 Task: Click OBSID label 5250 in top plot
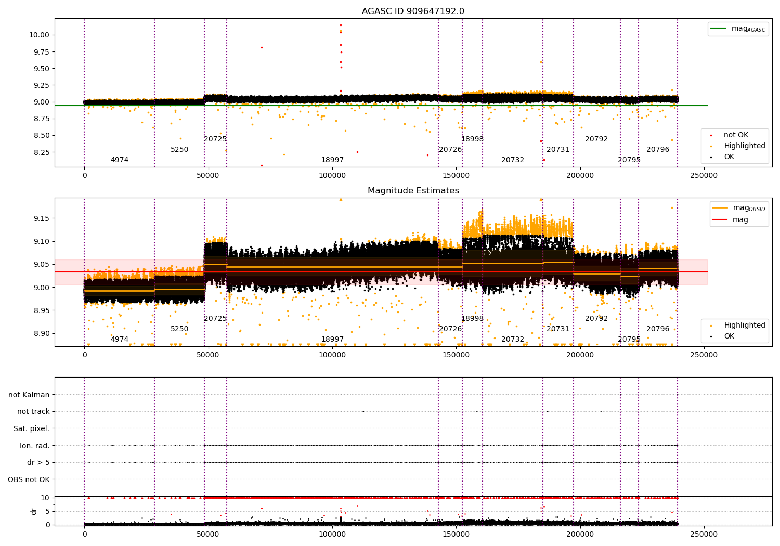point(179,150)
